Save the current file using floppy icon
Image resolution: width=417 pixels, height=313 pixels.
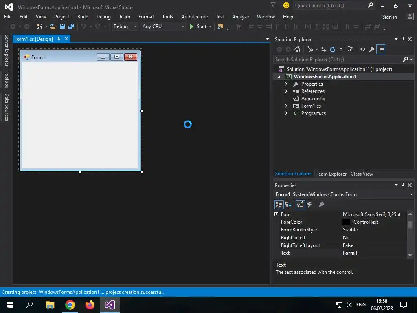[x=62, y=26]
